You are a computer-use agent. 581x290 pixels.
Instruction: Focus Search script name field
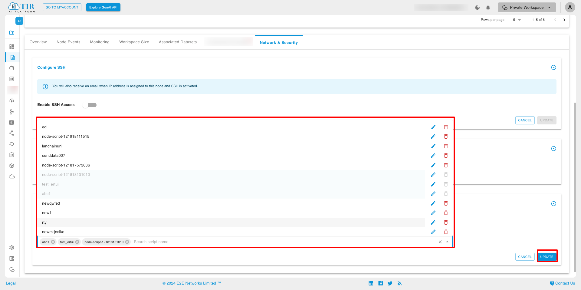(284, 242)
